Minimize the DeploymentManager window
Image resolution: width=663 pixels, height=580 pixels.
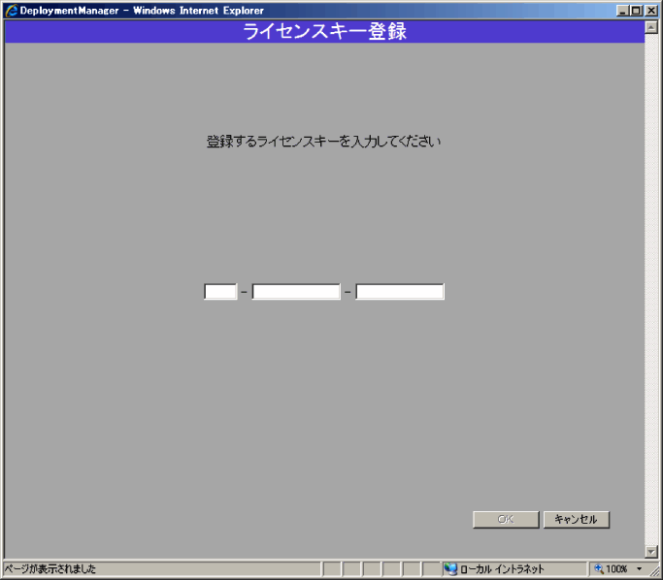click(622, 11)
